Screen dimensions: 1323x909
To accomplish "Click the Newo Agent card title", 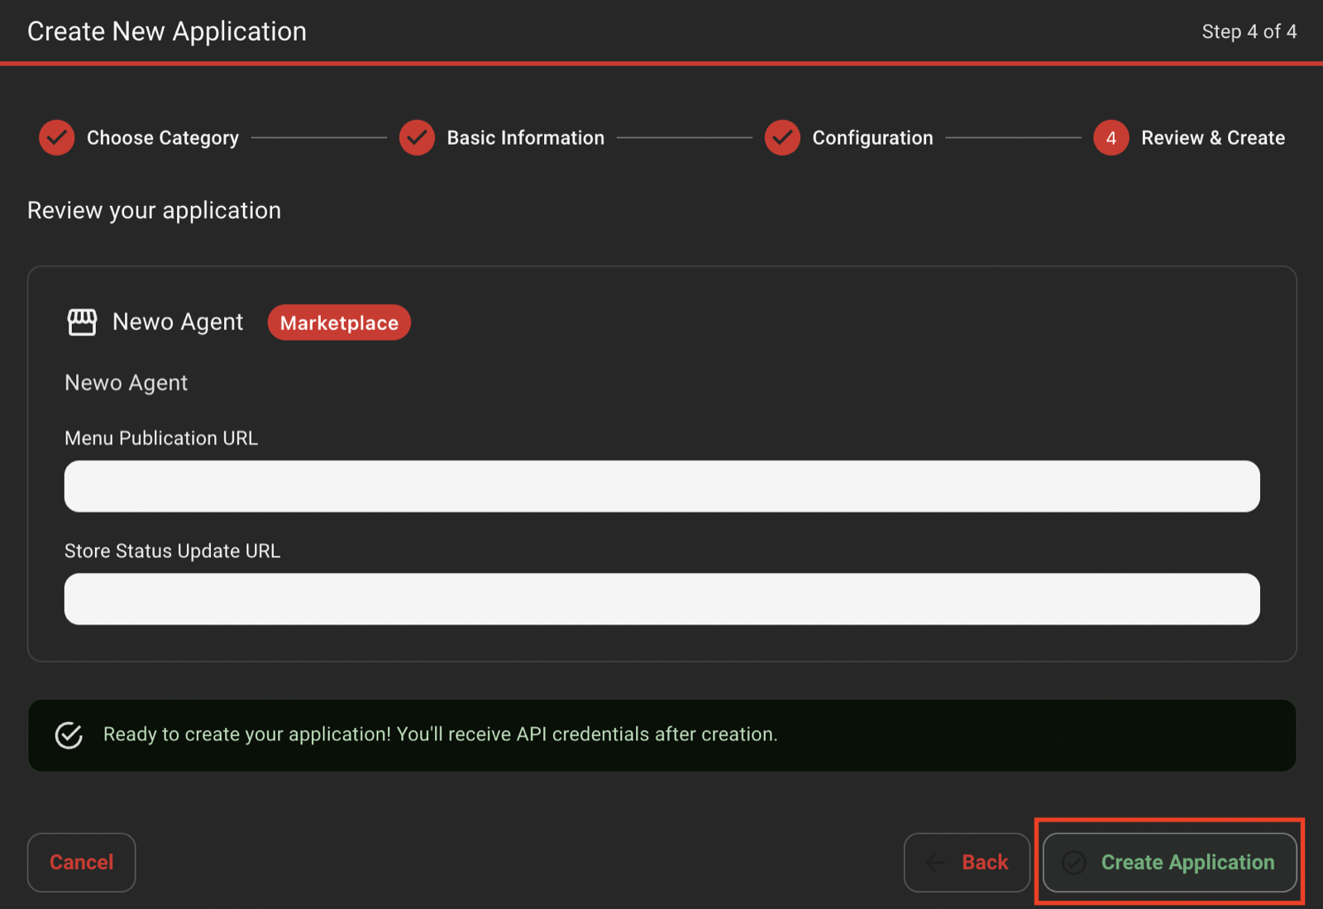I will [x=178, y=322].
